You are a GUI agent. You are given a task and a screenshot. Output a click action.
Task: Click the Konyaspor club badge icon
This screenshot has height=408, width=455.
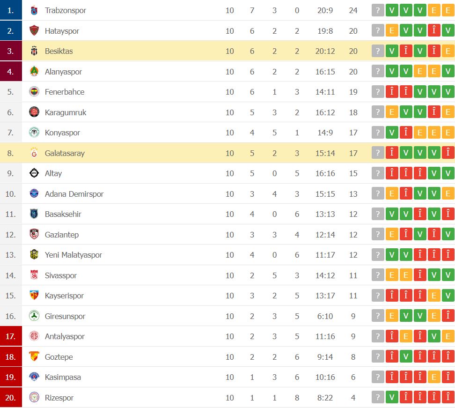tap(34, 133)
